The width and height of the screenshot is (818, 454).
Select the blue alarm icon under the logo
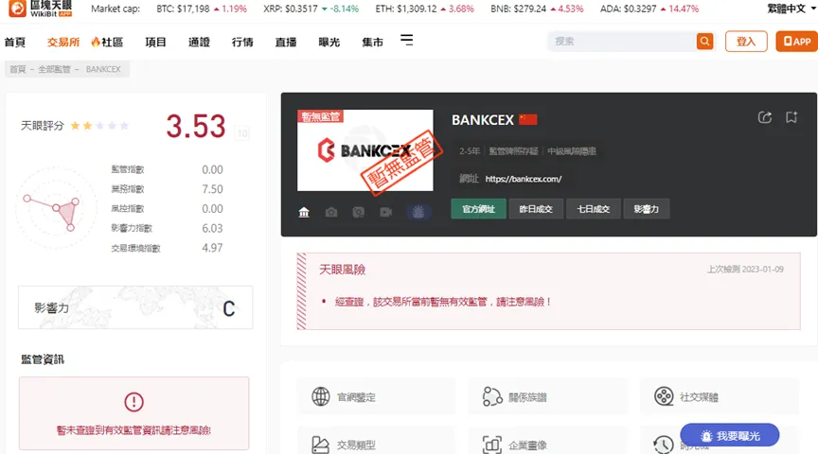(x=418, y=212)
